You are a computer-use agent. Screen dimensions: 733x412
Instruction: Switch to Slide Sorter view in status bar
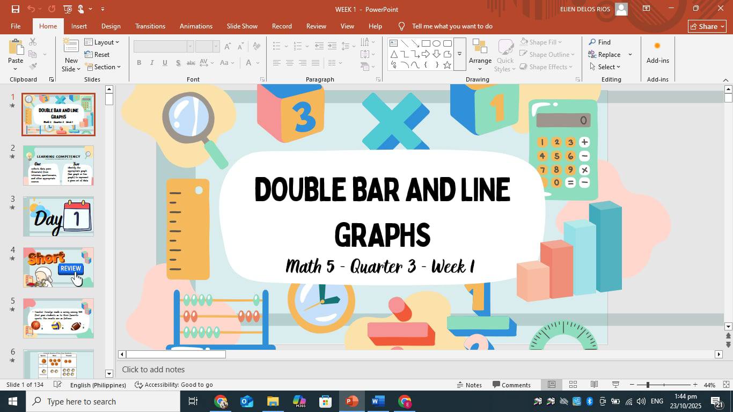click(573, 385)
